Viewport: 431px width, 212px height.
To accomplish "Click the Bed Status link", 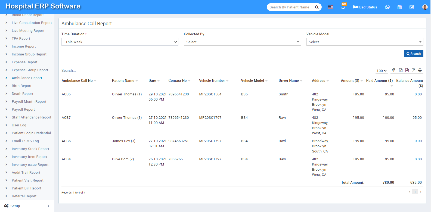I will coord(365,7).
